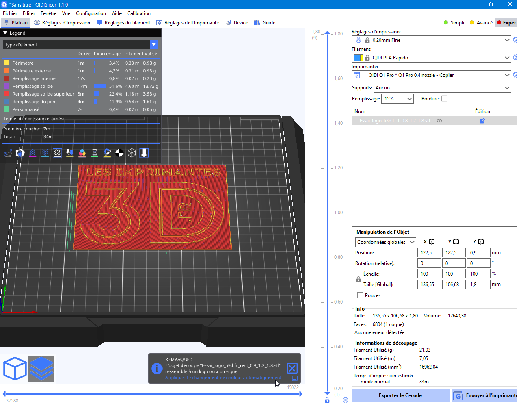Screen dimensions: 517x404
Task: Open the Type d'élément dropdown
Action: [x=80, y=45]
